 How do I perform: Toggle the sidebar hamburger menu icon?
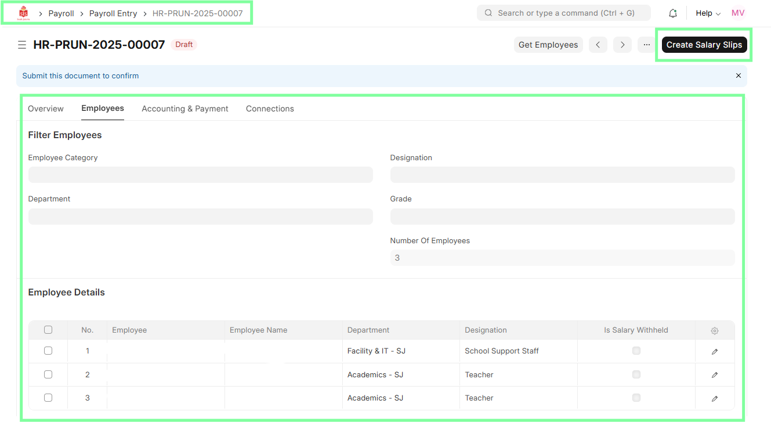22,45
